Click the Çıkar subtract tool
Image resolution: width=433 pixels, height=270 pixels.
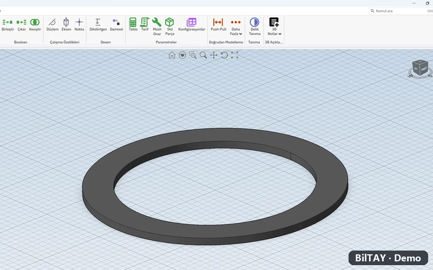(x=22, y=24)
